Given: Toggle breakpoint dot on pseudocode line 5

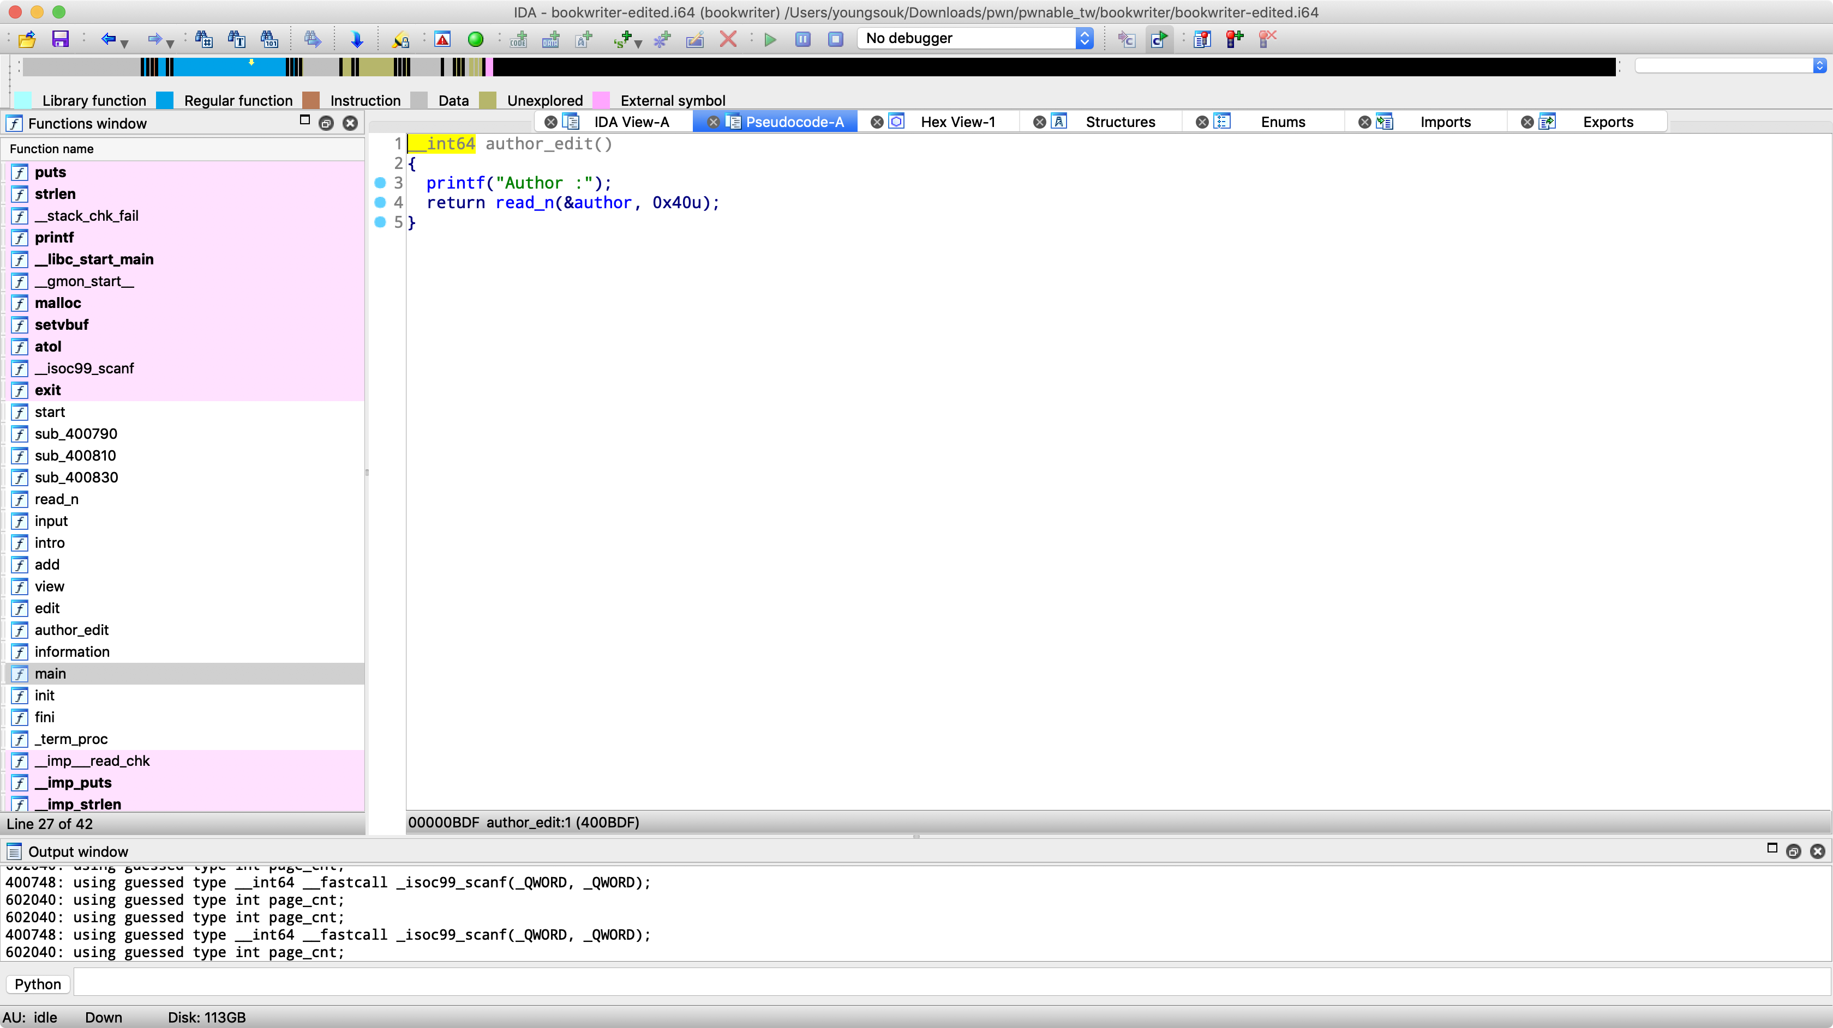Looking at the screenshot, I should coord(380,222).
